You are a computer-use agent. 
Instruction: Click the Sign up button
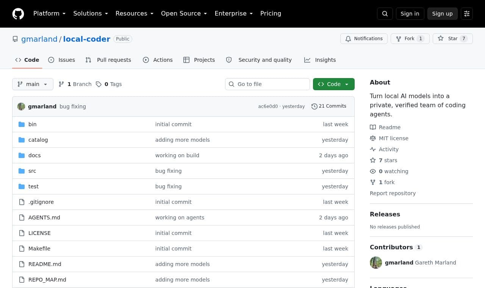(x=443, y=14)
